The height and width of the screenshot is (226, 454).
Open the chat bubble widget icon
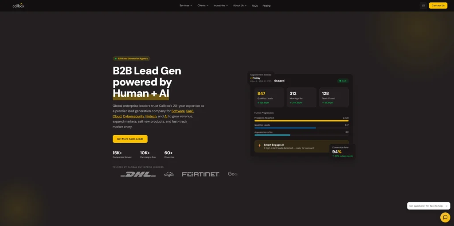tap(445, 217)
